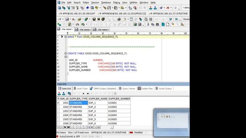This screenshot has height=138, width=246.
Task: Switch to the Script Output tab
Action: tap(163, 89)
